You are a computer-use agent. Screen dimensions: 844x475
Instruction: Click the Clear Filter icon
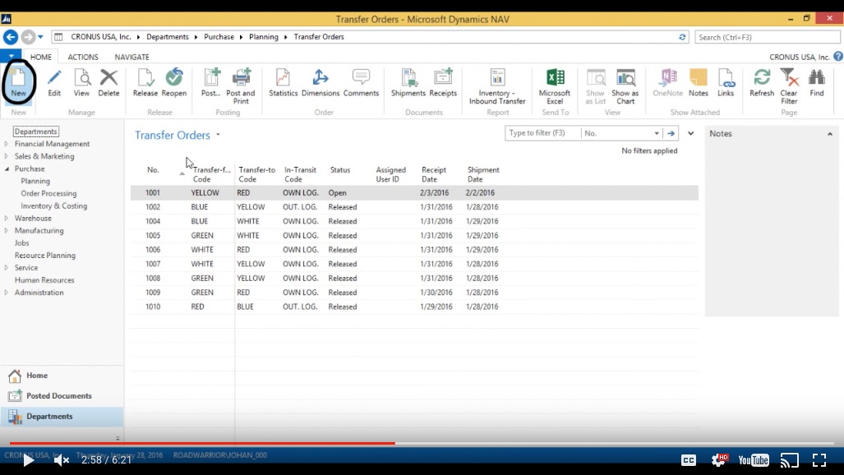pos(789,77)
